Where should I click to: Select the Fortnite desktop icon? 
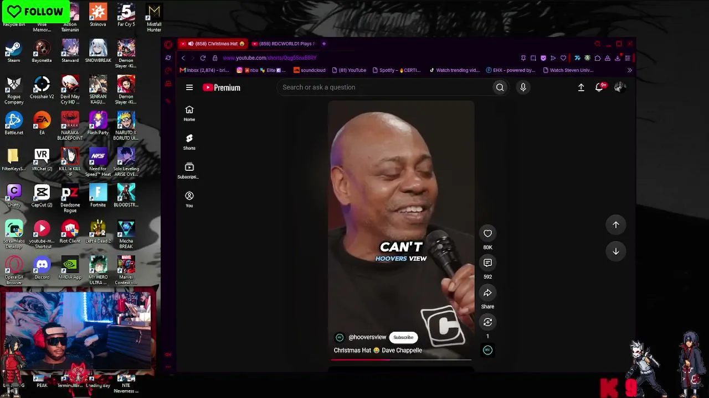pos(98,196)
